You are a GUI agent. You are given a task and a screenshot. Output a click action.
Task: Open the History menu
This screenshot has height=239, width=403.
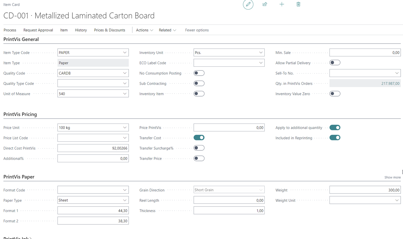tap(81, 30)
